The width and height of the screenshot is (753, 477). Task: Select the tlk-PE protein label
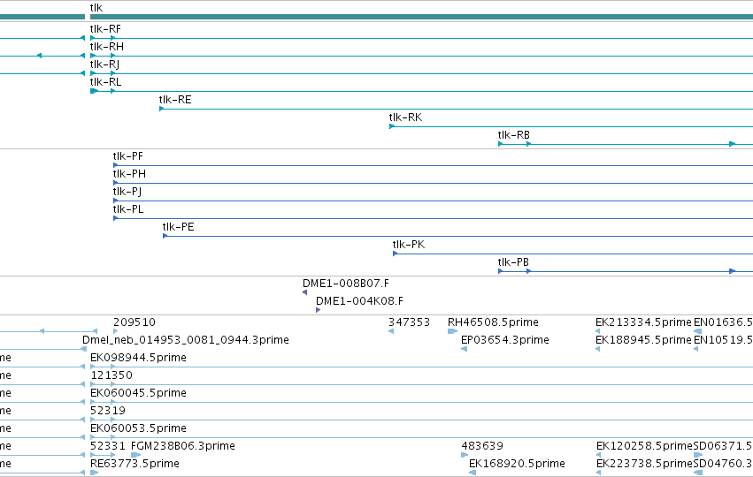178,228
